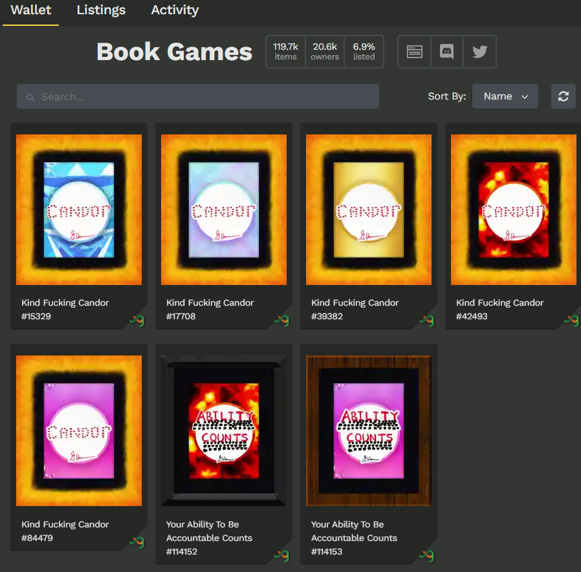This screenshot has width=581, height=572.
Task: Click the 20.6k owners stat
Action: tap(325, 52)
